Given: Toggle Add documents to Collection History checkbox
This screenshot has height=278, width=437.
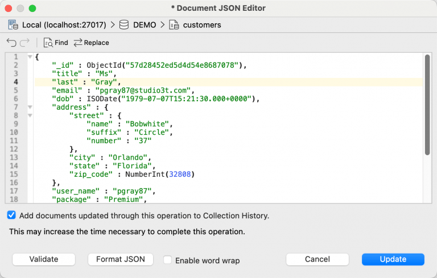Looking at the screenshot, I should pyautogui.click(x=12, y=215).
